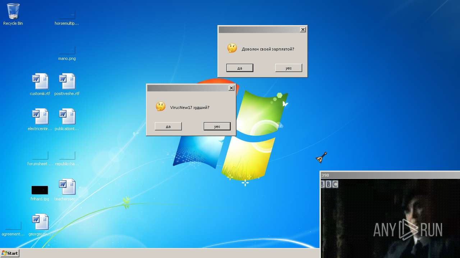Click thinking emoji in salary dialog

coord(232,48)
